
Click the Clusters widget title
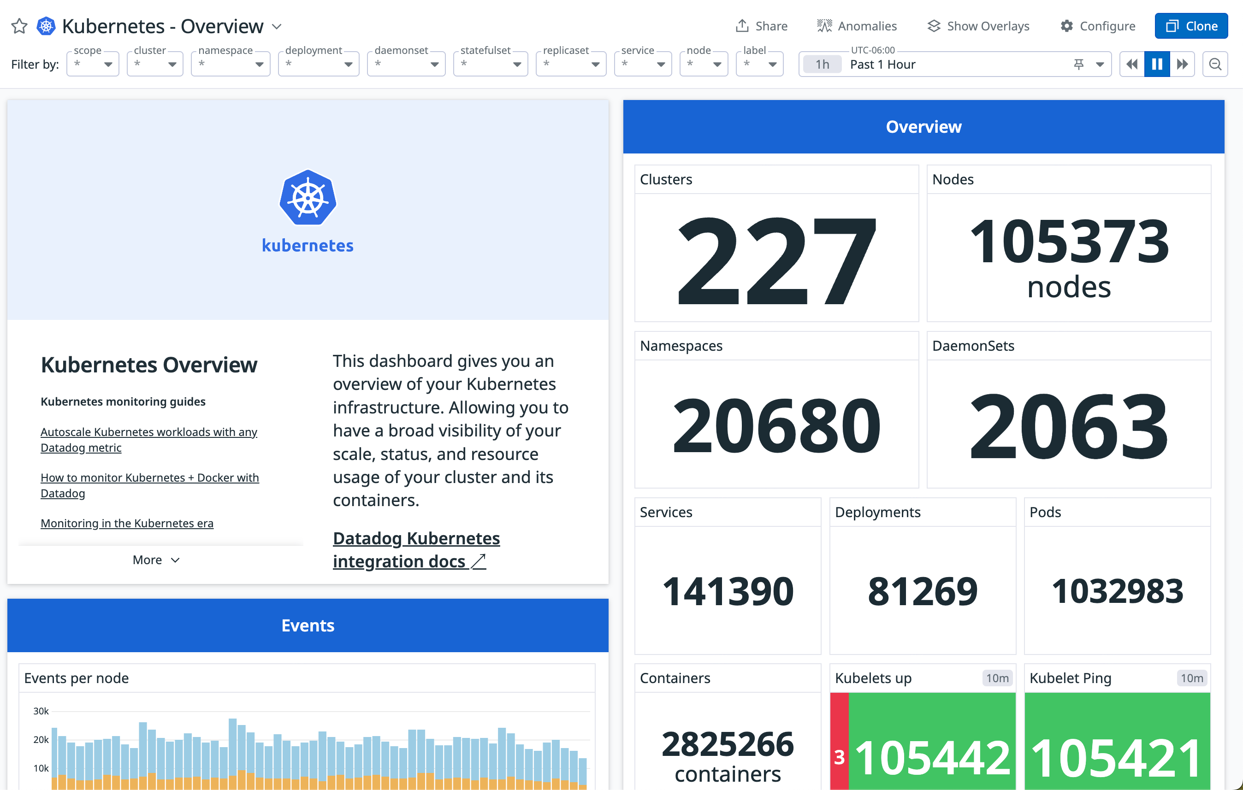[666, 179]
